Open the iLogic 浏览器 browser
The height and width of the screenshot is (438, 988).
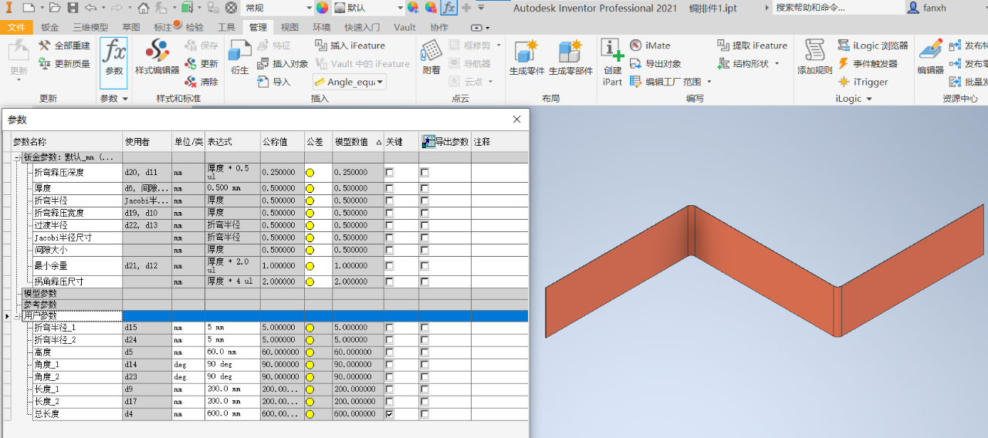pyautogui.click(x=873, y=45)
